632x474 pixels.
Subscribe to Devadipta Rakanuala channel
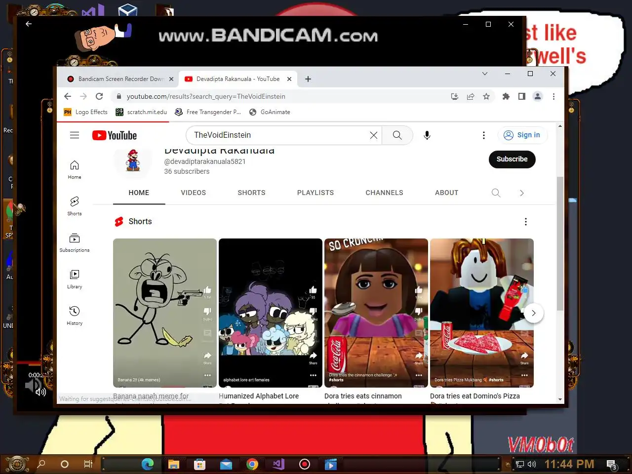click(x=512, y=159)
